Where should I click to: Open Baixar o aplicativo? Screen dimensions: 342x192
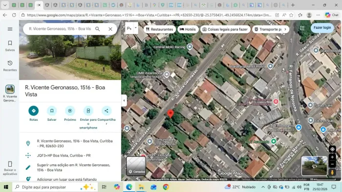(x=10, y=168)
